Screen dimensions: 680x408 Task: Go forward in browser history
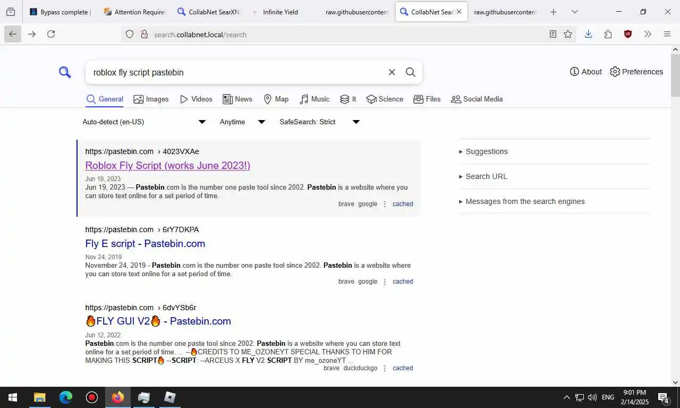[x=32, y=34]
